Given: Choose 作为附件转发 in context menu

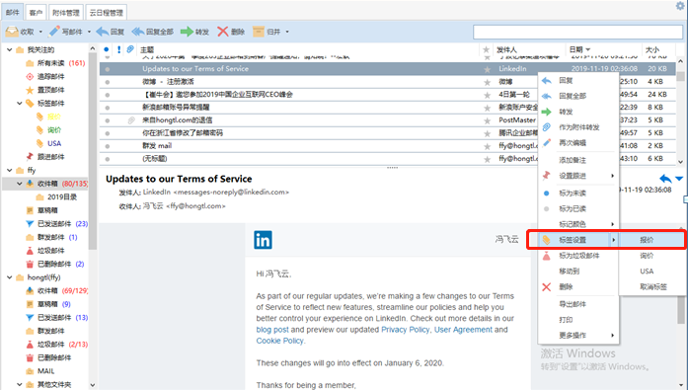Looking at the screenshot, I should point(578,127).
